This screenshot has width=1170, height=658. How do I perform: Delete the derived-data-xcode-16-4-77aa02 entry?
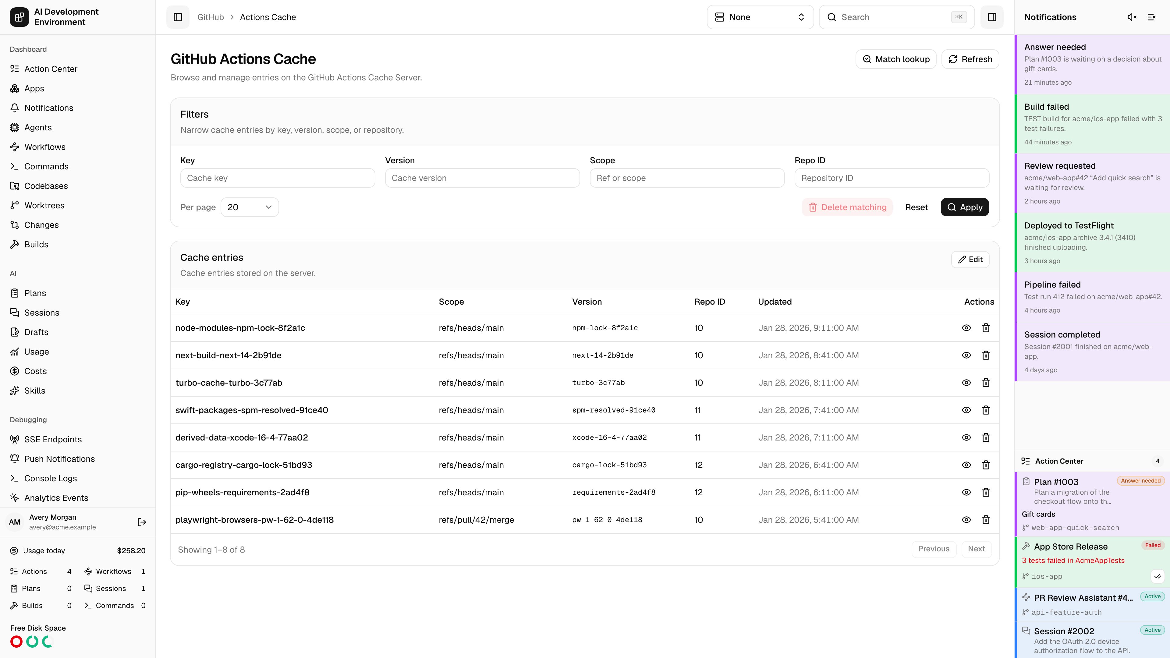[986, 437]
